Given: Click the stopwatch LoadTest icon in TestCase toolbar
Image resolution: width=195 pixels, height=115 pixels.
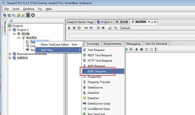Looking at the screenshot, I should [x=98, y=28].
